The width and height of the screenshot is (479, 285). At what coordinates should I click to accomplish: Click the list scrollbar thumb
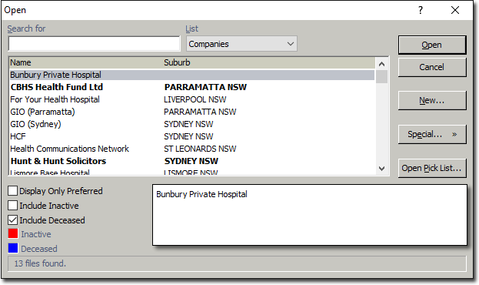pyautogui.click(x=381, y=76)
